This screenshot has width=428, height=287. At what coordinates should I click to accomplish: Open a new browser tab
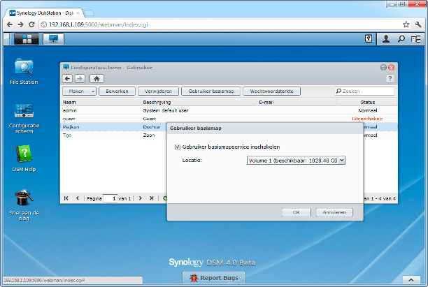tap(90, 13)
